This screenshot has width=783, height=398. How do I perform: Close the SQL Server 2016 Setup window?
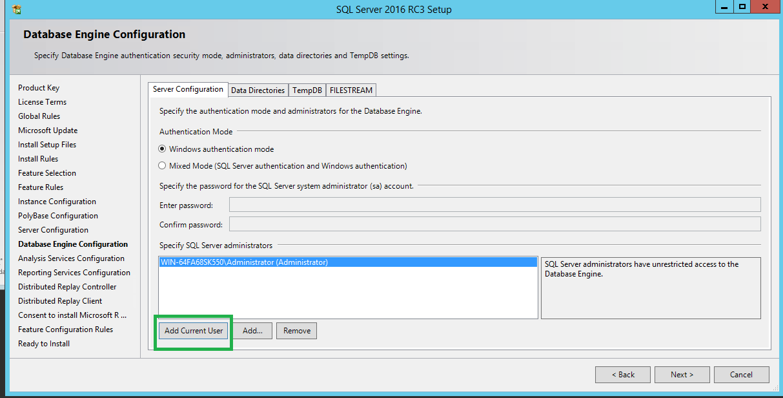766,6
